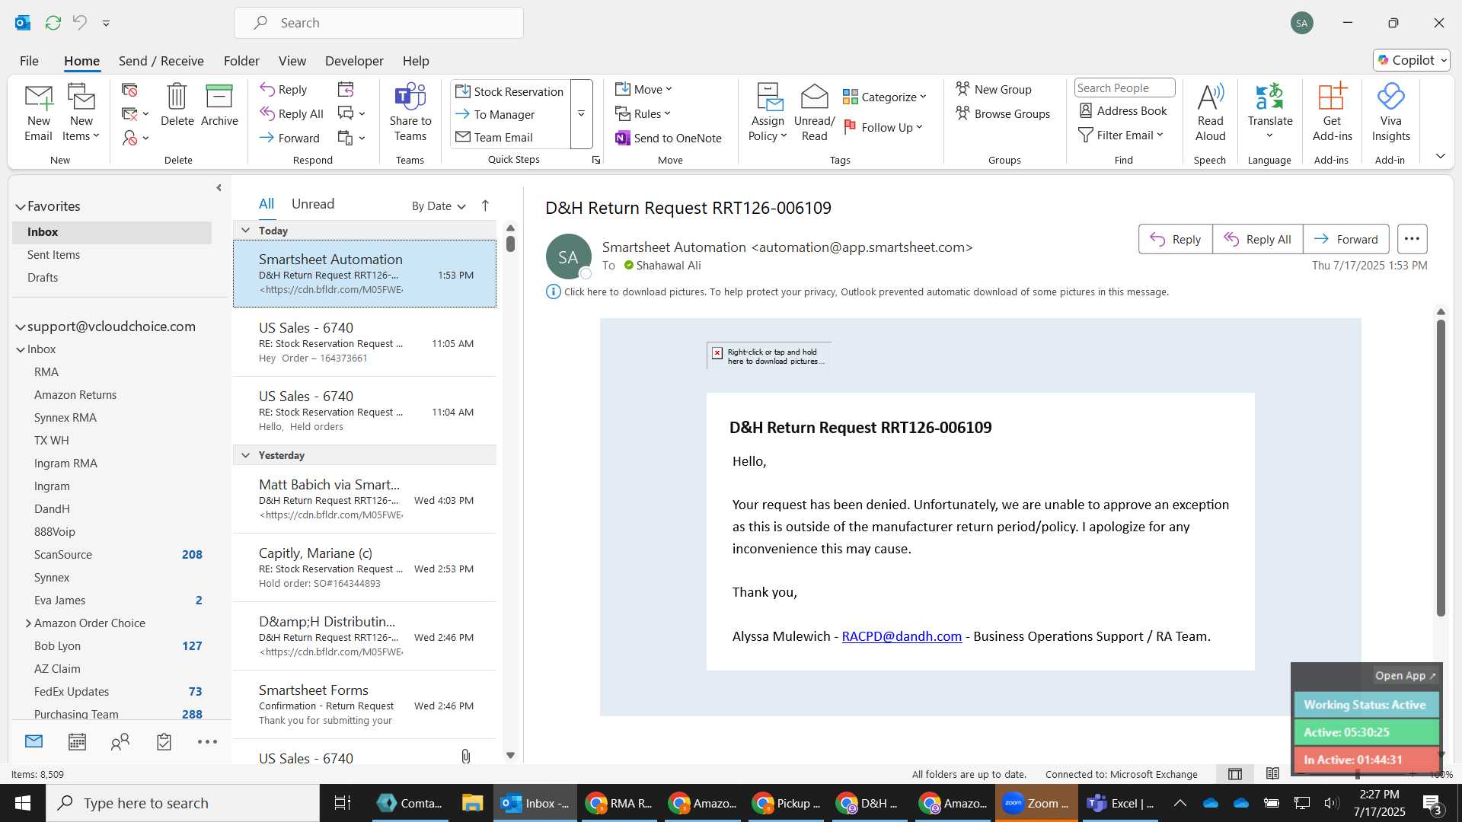
Task: Show Unread messages filter tab
Action: pyautogui.click(x=313, y=203)
